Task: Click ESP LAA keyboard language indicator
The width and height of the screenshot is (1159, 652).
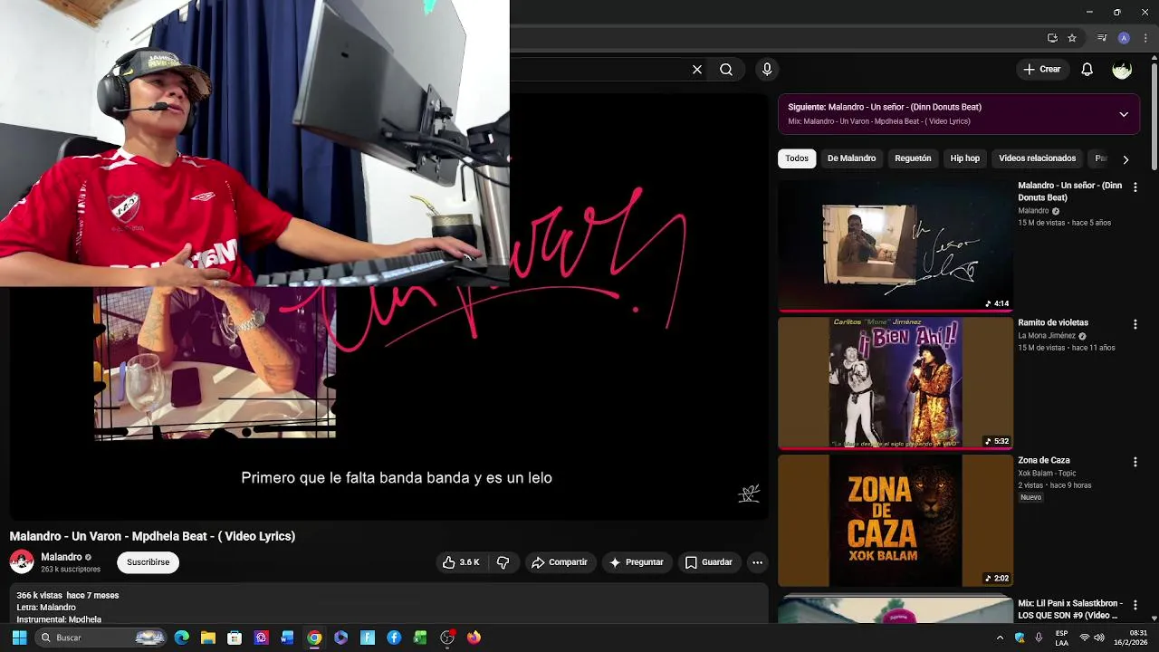Action: pyautogui.click(x=1061, y=638)
